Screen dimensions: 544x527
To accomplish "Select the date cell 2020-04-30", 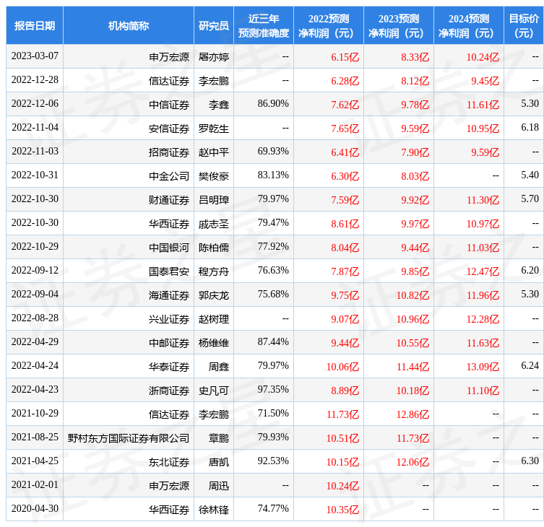I will 35,509.
